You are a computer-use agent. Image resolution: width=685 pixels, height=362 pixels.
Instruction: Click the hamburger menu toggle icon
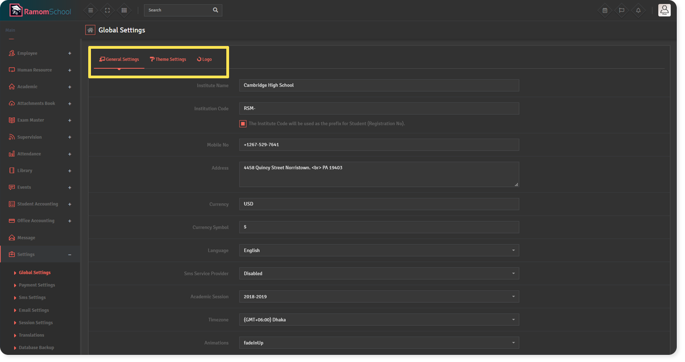point(90,10)
